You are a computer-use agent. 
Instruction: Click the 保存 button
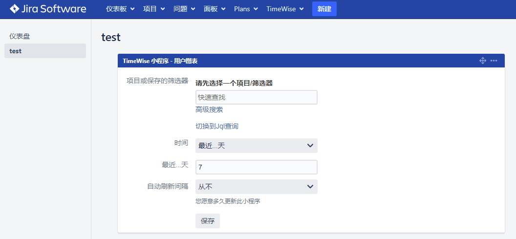click(x=208, y=221)
